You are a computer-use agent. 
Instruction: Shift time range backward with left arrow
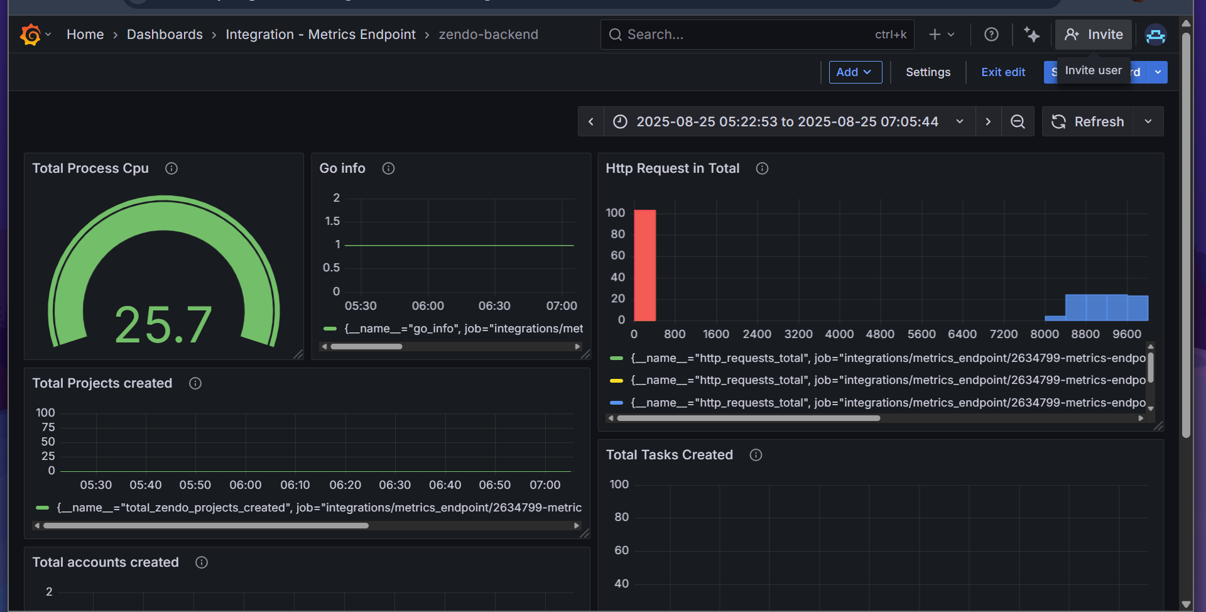591,122
